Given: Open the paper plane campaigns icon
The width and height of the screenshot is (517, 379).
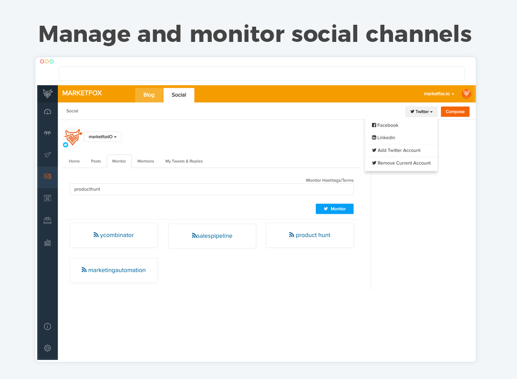Looking at the screenshot, I should [48, 155].
